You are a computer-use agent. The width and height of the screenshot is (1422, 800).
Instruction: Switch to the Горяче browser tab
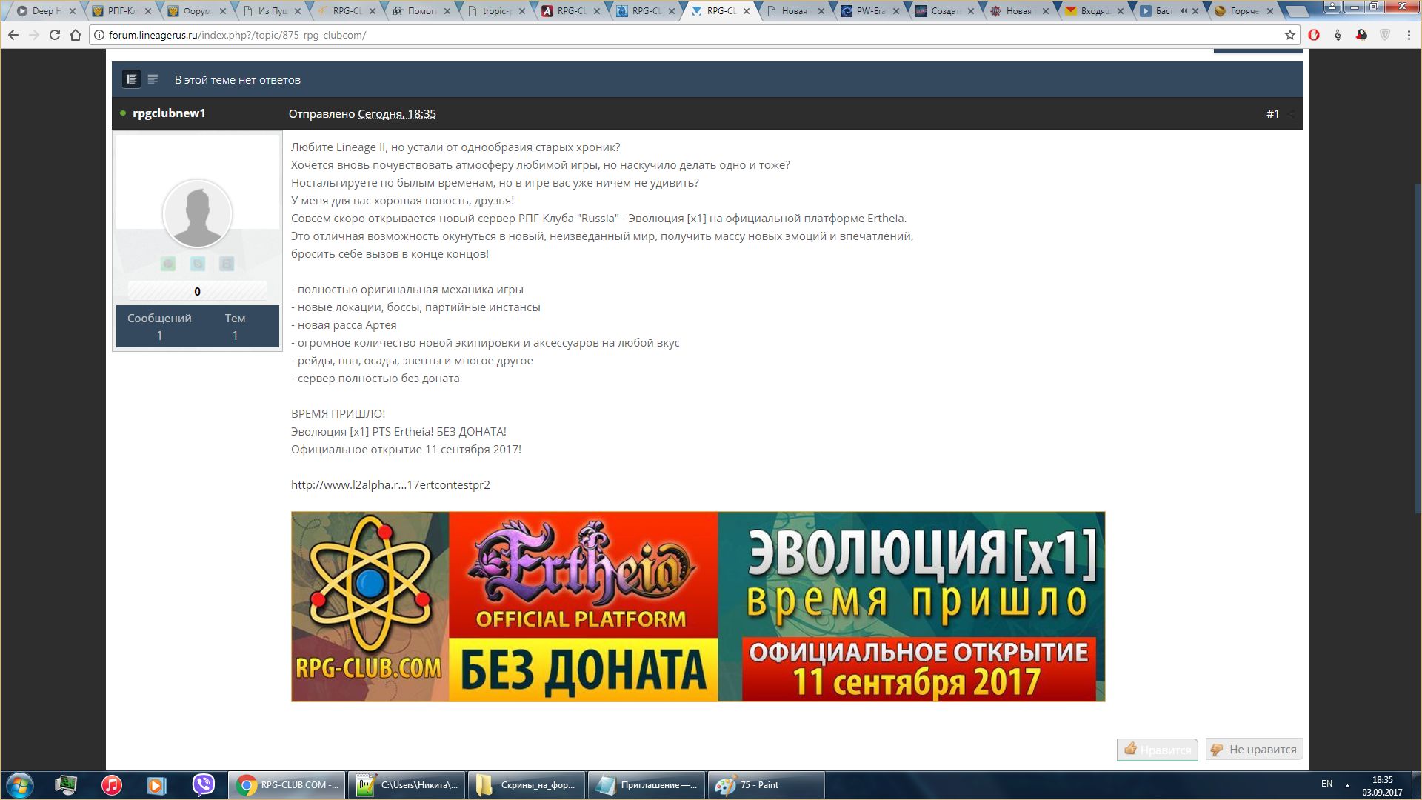point(1244,11)
